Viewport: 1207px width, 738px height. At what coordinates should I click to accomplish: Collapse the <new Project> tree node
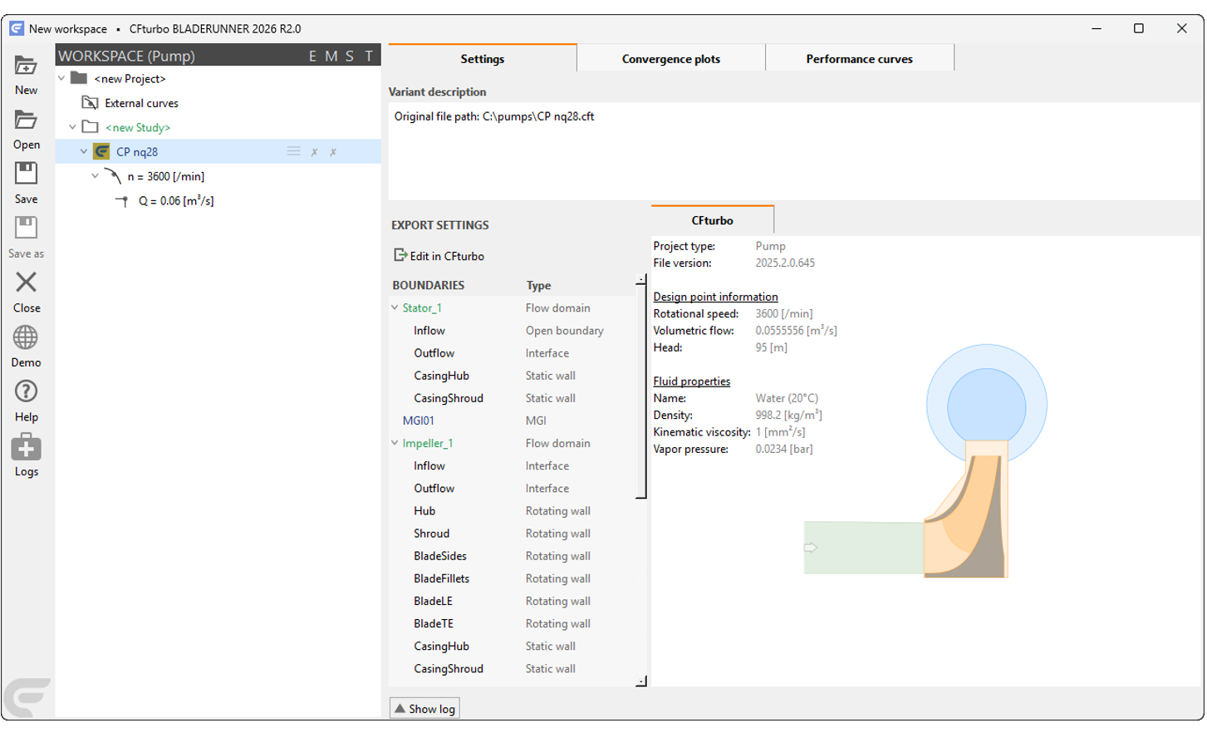[61, 78]
